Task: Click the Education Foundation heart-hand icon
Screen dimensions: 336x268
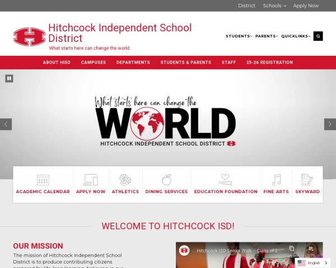Action: click(x=226, y=180)
